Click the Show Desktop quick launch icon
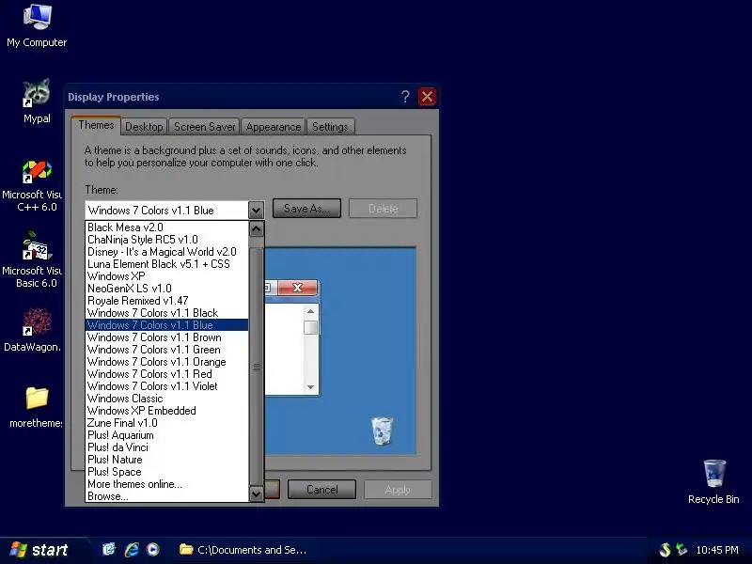Image resolution: width=752 pixels, height=564 pixels. tap(109, 550)
